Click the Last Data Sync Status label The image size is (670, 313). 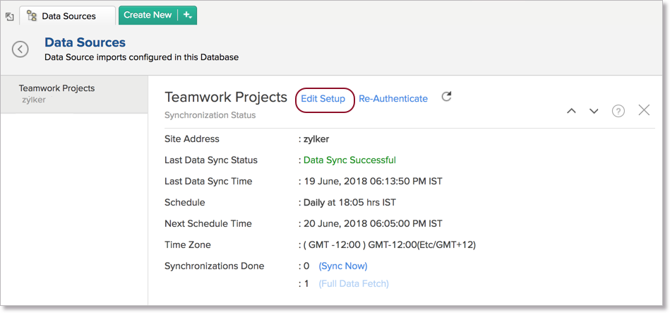click(x=211, y=160)
